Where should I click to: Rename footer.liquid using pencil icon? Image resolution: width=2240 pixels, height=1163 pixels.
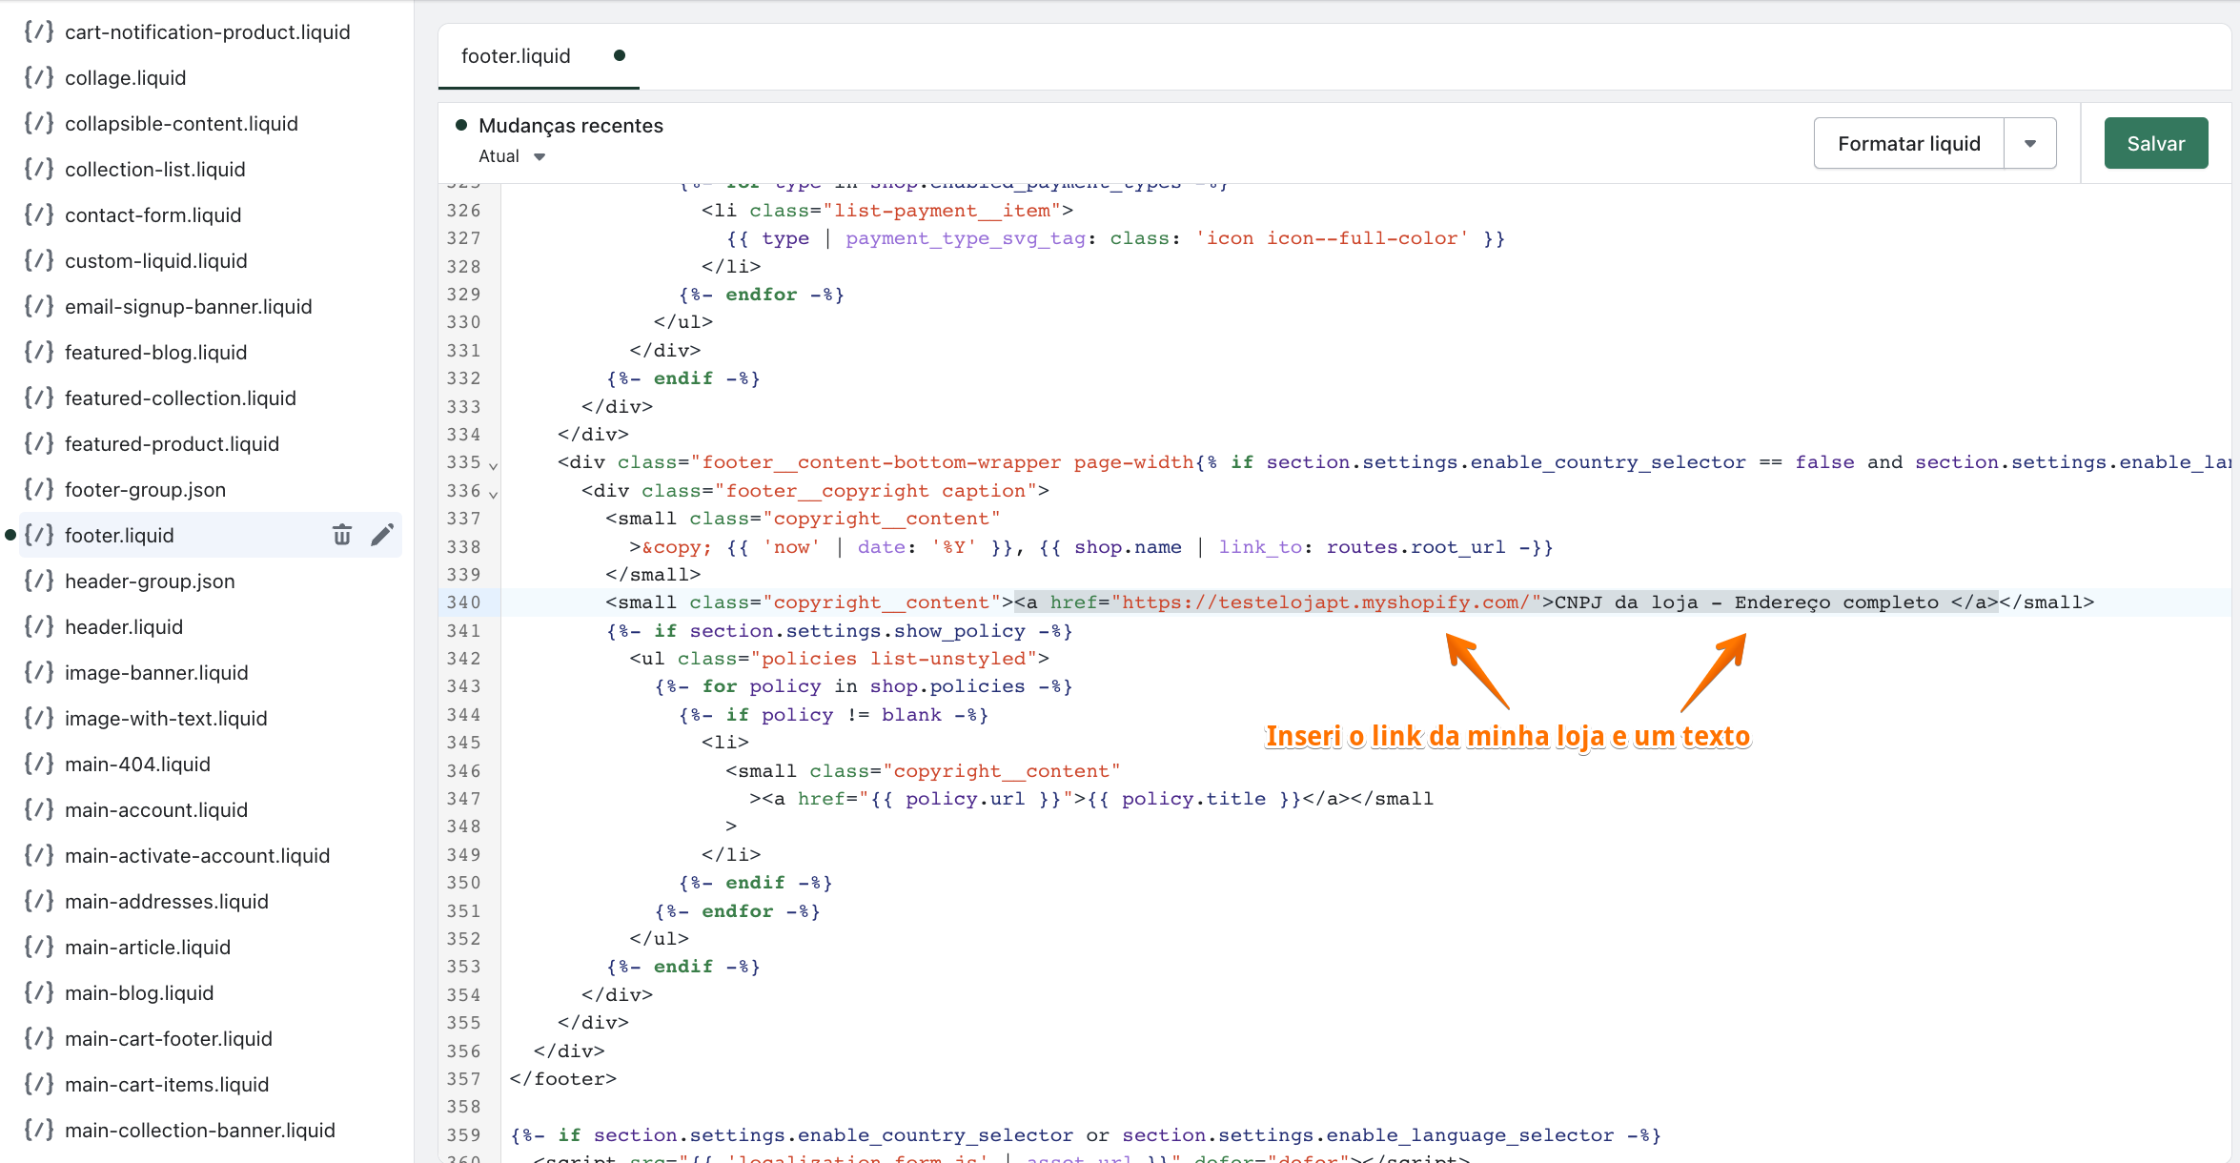pos(382,535)
